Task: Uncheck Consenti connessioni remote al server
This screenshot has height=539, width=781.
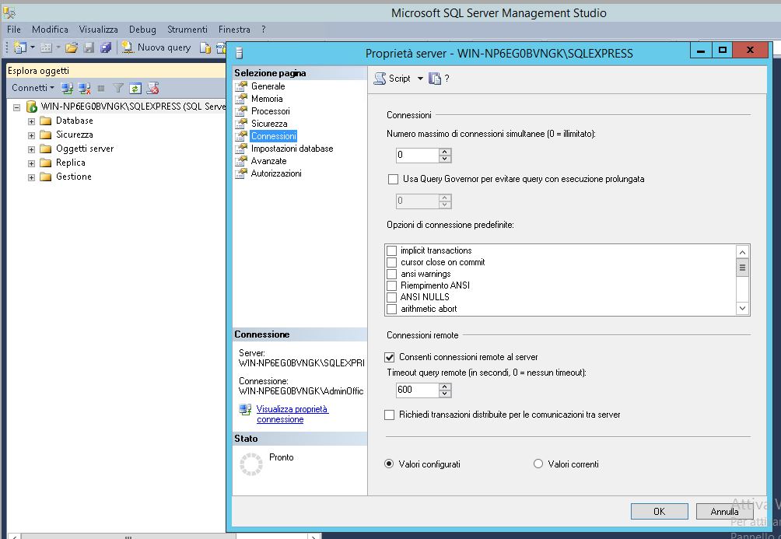Action: point(390,357)
